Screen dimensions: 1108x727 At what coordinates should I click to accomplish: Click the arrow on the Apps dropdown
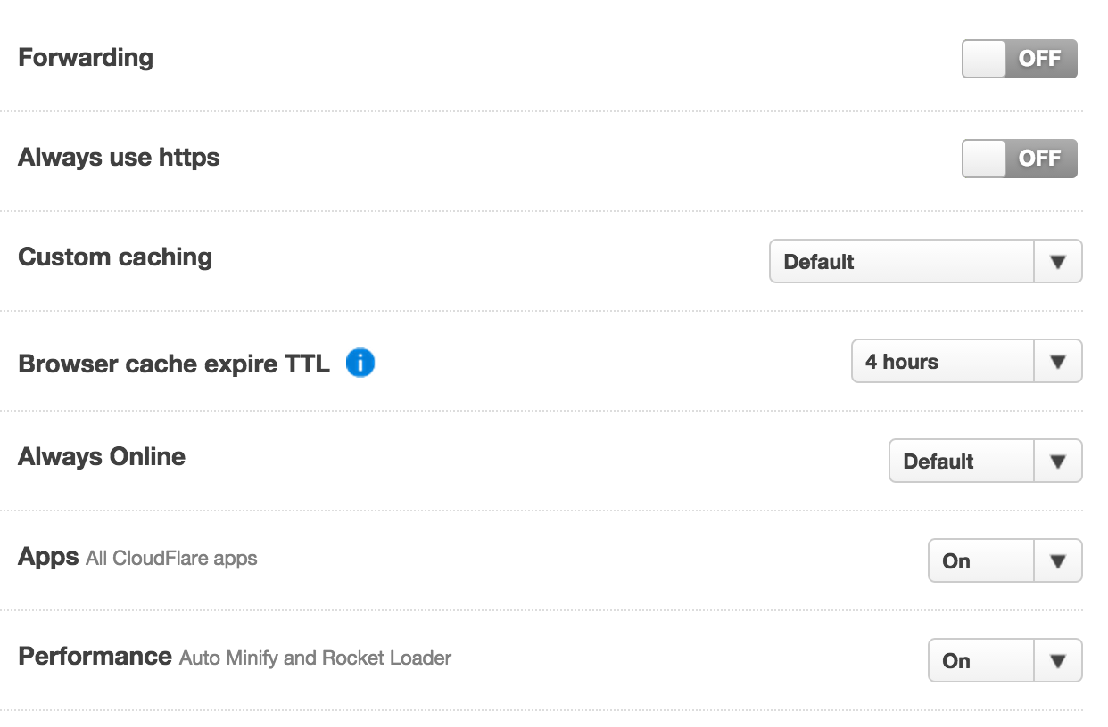[1058, 561]
